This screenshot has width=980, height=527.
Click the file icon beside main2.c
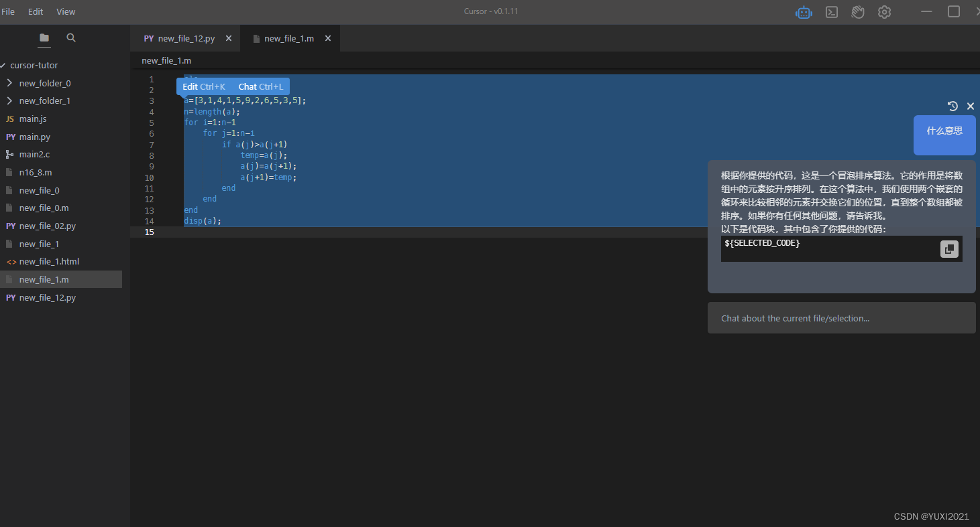[x=9, y=154]
